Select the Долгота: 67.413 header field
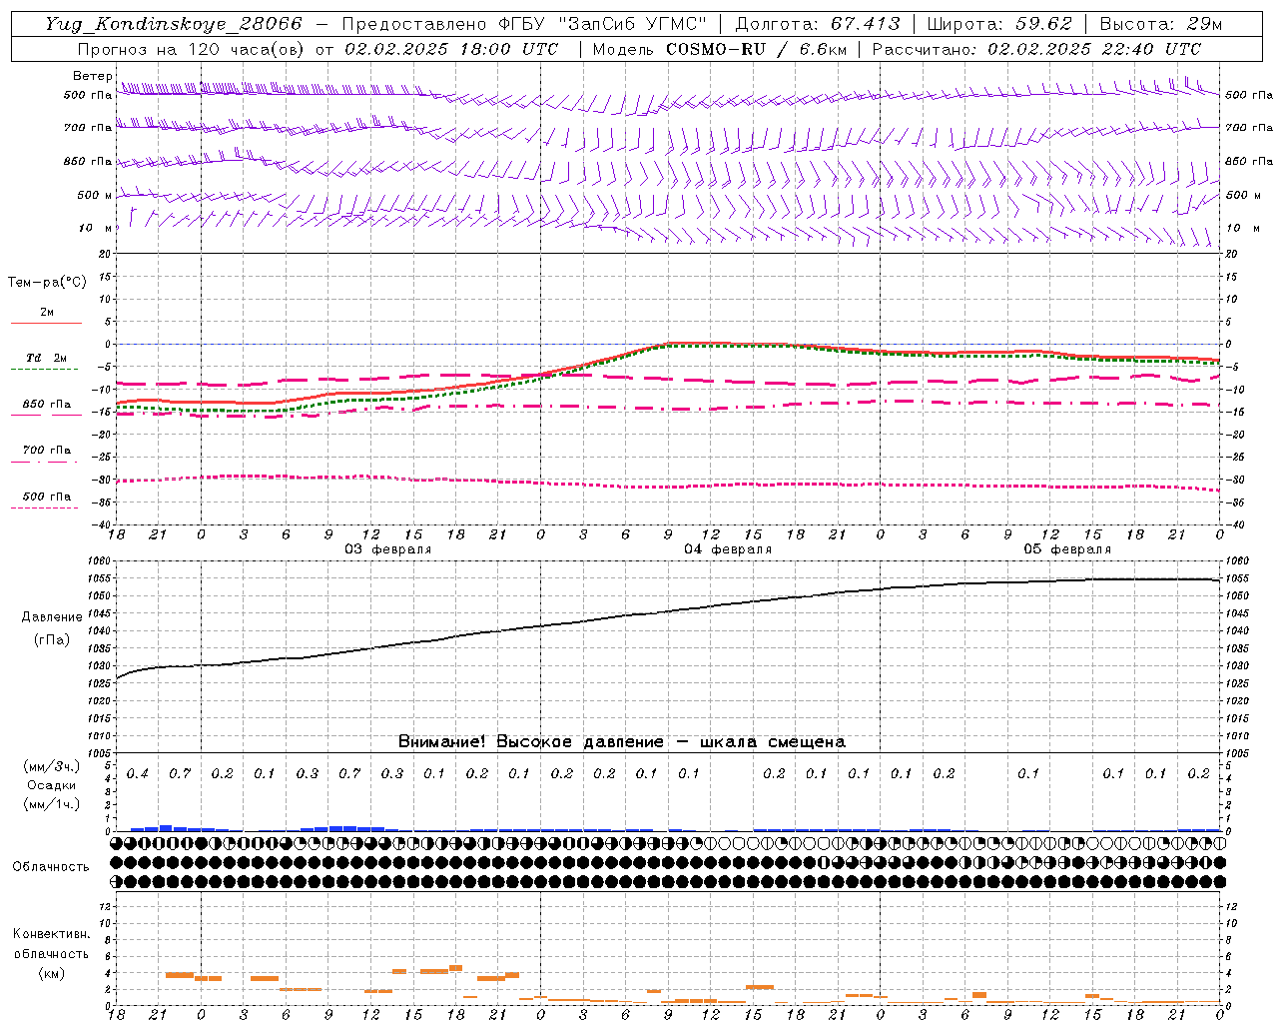 (817, 24)
